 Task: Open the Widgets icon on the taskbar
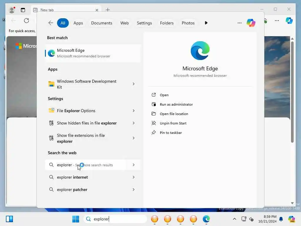9,219
